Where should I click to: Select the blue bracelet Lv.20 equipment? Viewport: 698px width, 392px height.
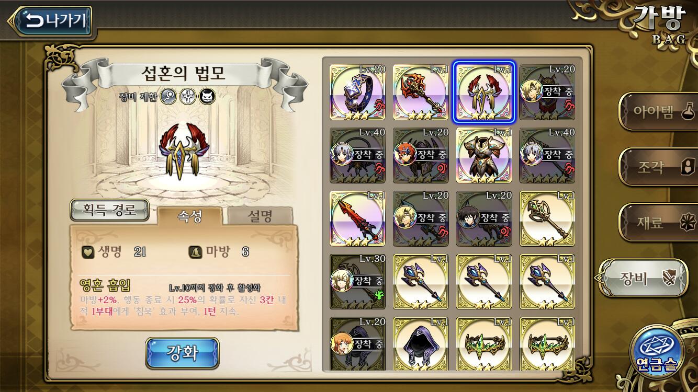[x=357, y=92]
